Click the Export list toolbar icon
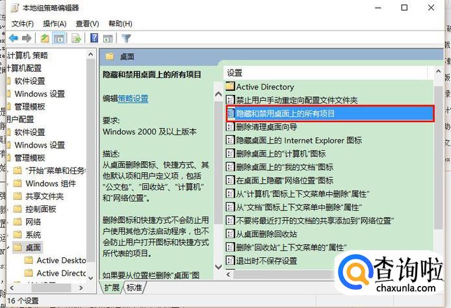Screen dimensions: 451x308 click(x=76, y=38)
